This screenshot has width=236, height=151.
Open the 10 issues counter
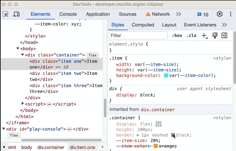click(x=203, y=15)
